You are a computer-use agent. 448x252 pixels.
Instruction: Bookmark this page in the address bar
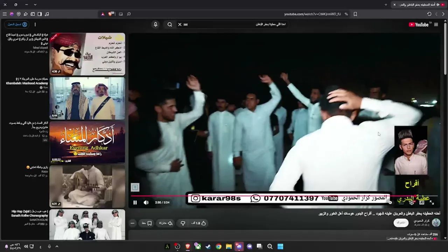click(355, 14)
